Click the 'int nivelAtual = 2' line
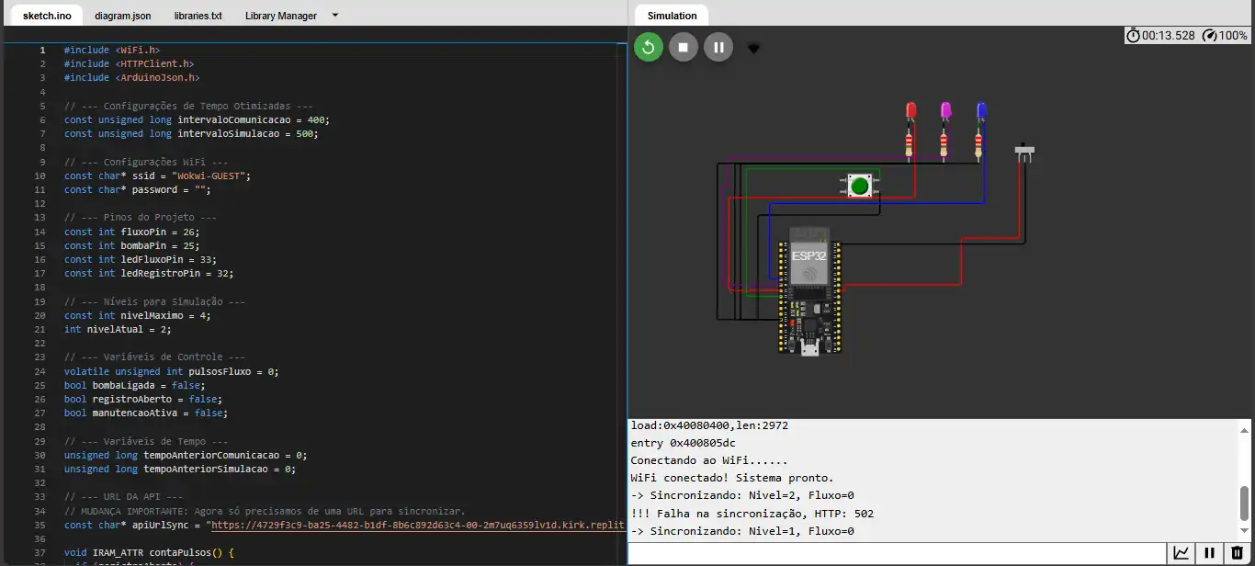 coord(118,329)
